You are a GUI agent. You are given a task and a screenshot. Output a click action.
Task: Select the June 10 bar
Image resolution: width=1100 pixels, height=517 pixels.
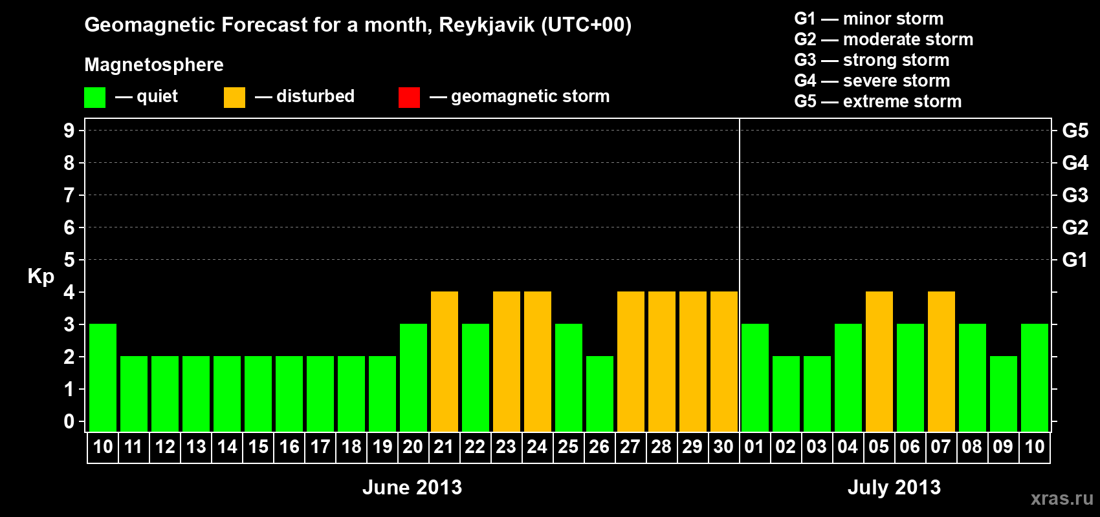coord(103,377)
